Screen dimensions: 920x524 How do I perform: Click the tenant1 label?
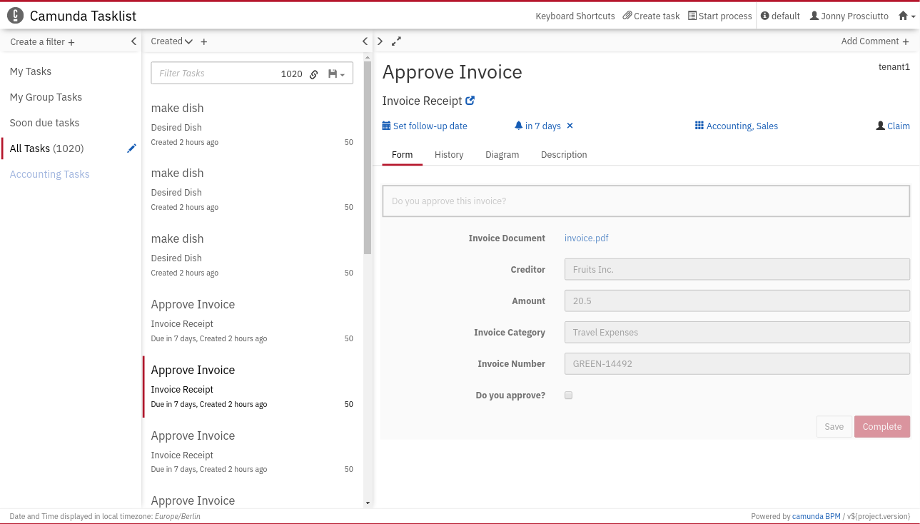[894, 66]
